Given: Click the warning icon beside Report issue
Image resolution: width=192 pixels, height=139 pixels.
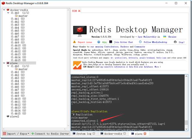Looking at the screenshot, I should (x=74, y=42).
